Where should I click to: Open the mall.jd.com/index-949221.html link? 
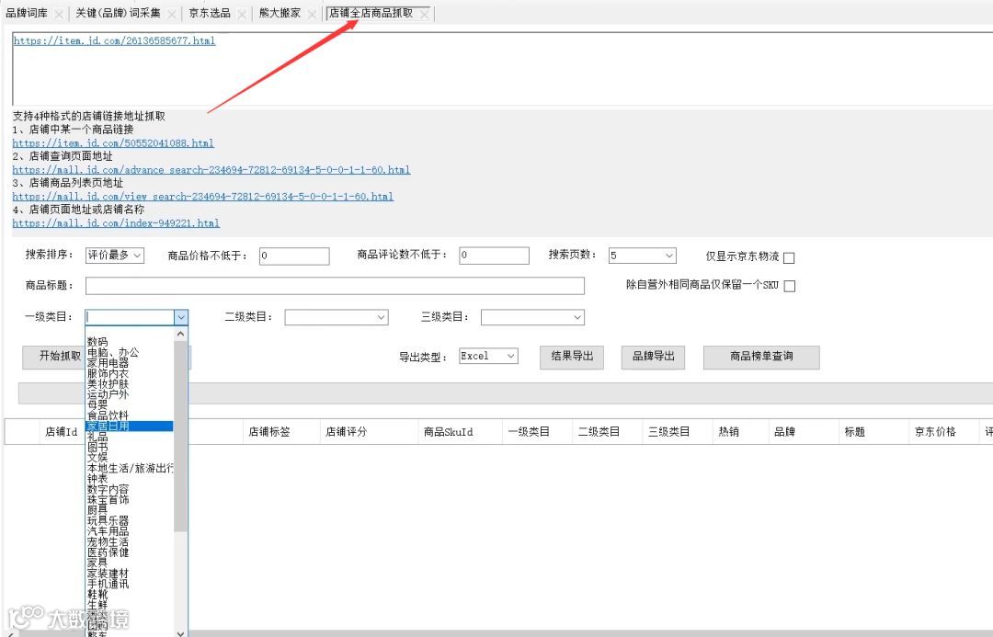click(x=116, y=223)
